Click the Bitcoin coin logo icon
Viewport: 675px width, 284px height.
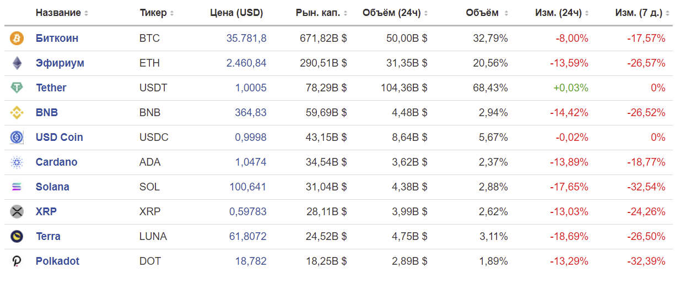(x=17, y=39)
